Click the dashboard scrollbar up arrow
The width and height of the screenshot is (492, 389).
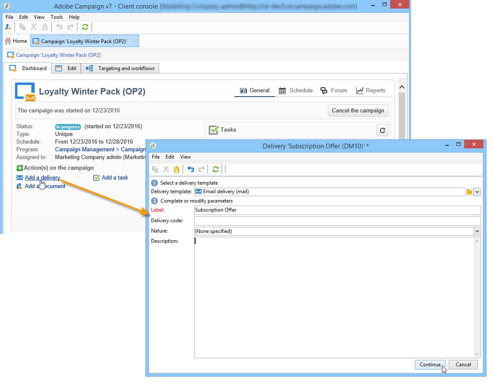click(x=402, y=88)
